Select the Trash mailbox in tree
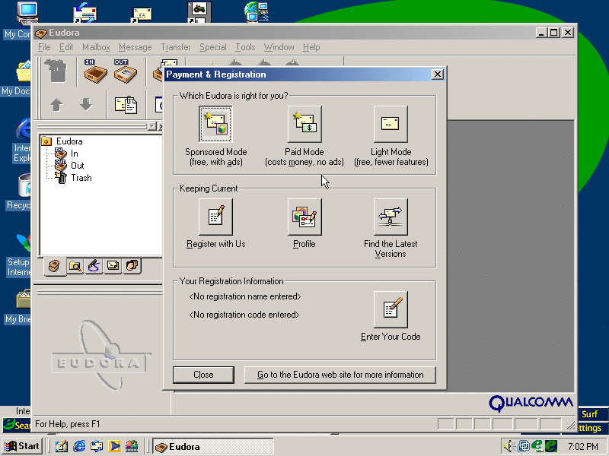The height and width of the screenshot is (456, 609). pyautogui.click(x=81, y=178)
